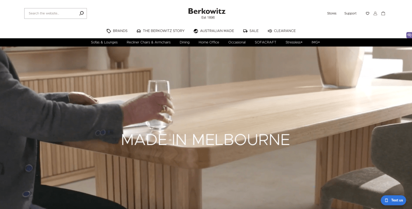Open the shopping bag cart icon

(x=383, y=13)
